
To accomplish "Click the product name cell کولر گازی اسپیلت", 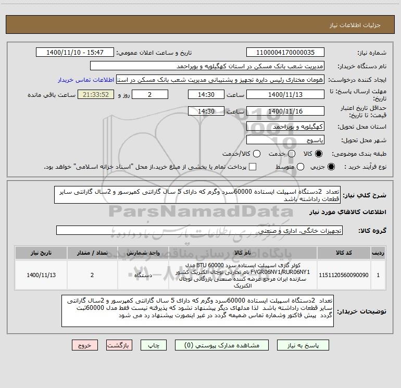I will [243, 275].
